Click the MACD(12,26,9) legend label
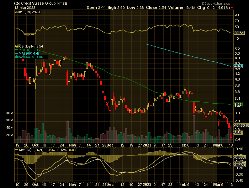This screenshot has width=249, height=188. (x=31, y=150)
